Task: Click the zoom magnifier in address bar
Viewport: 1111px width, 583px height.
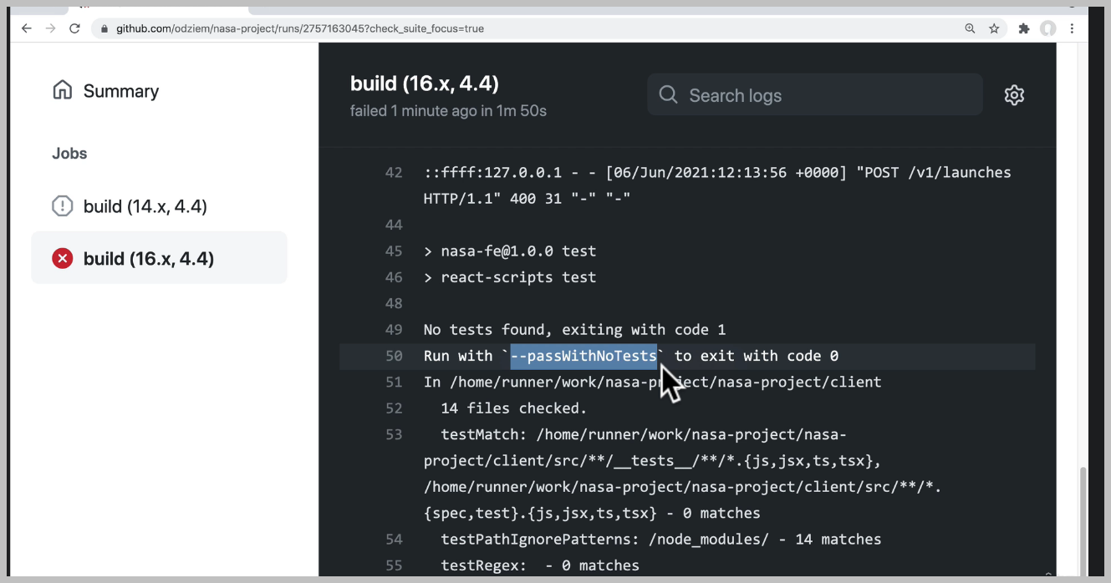Action: pos(970,28)
